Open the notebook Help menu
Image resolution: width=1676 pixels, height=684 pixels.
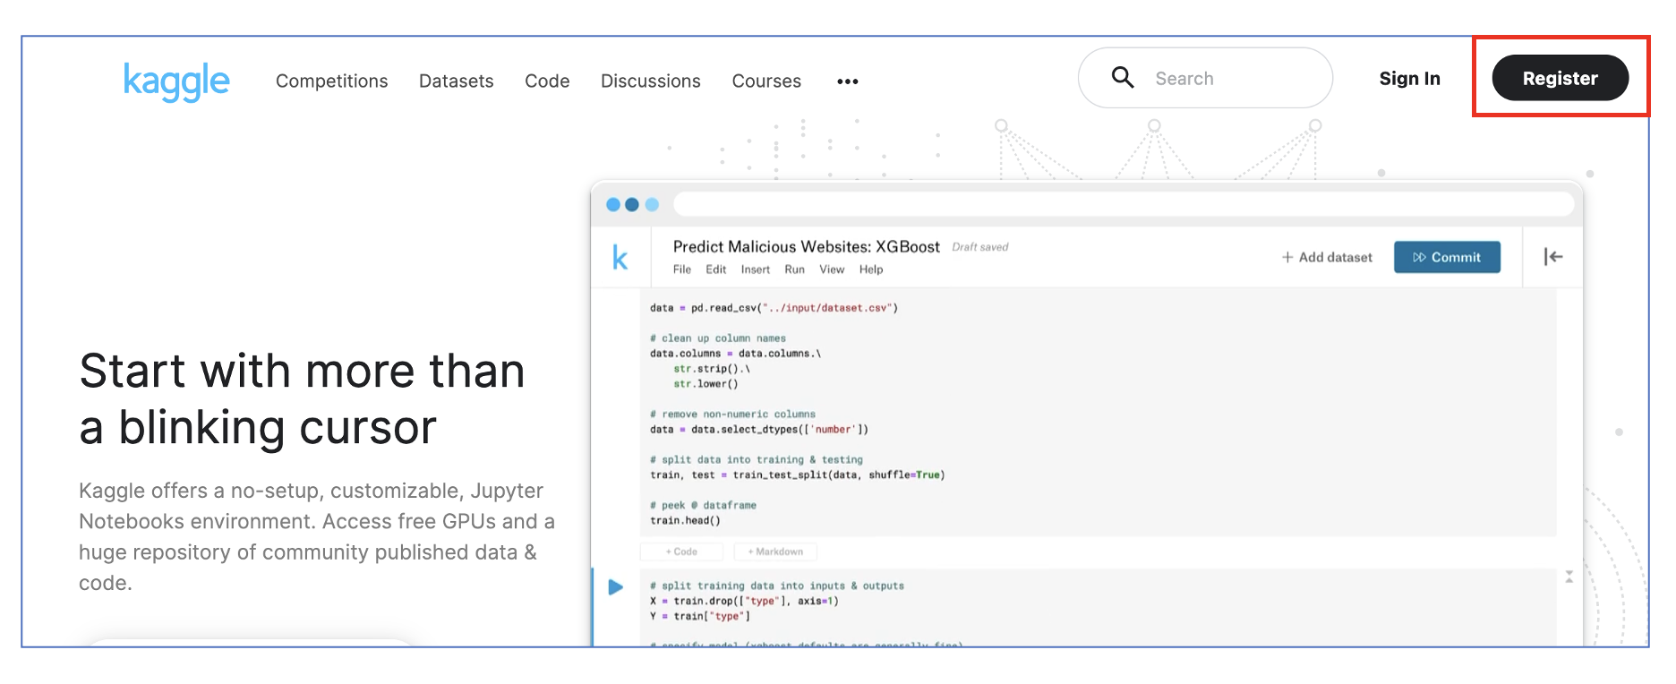coord(871,269)
